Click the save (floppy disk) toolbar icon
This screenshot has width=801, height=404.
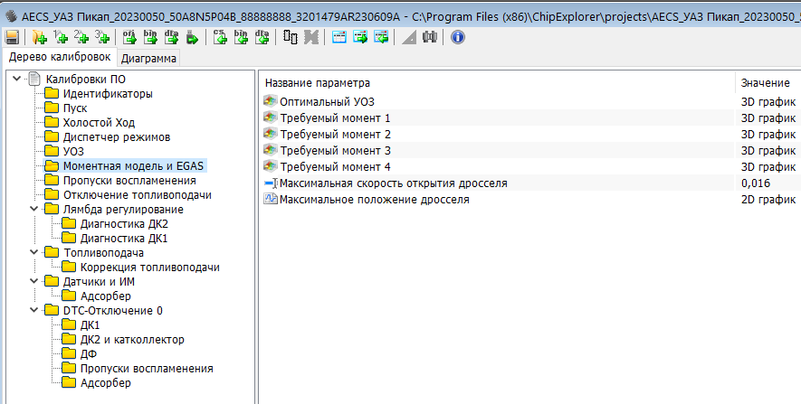pyautogui.click(x=12, y=37)
